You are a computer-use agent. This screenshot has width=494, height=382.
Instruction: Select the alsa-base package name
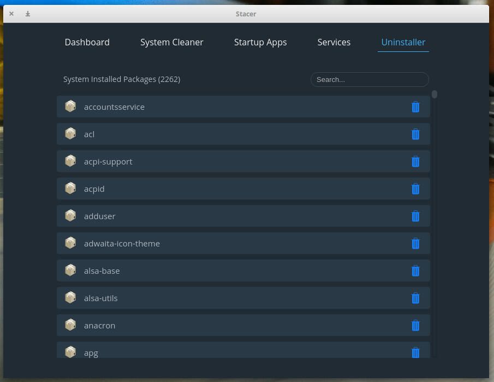[x=102, y=271]
